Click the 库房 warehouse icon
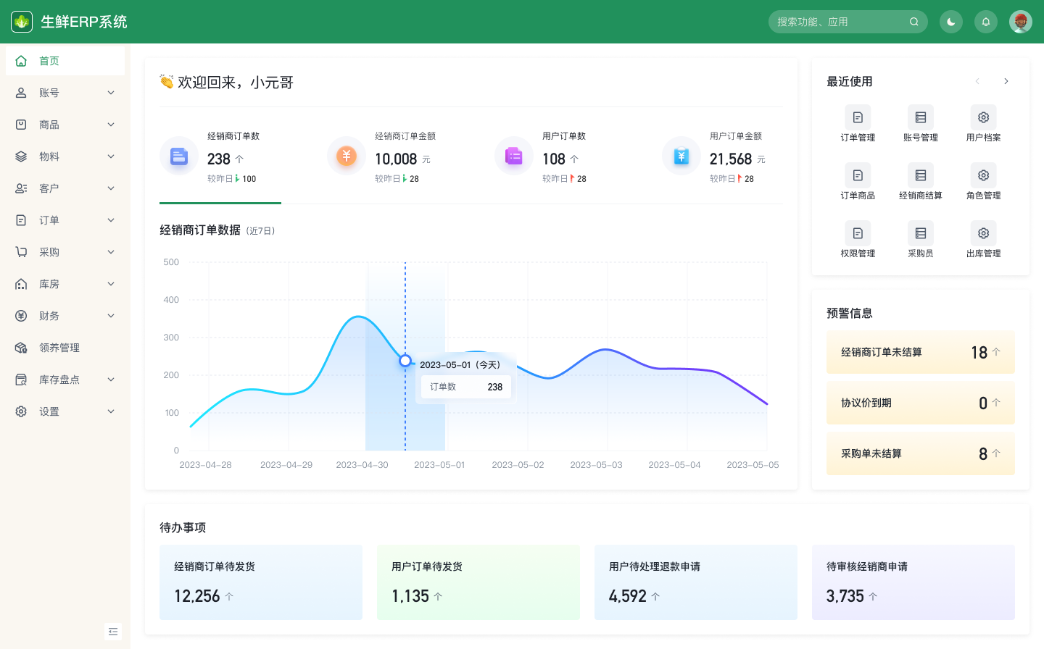 [x=21, y=284]
